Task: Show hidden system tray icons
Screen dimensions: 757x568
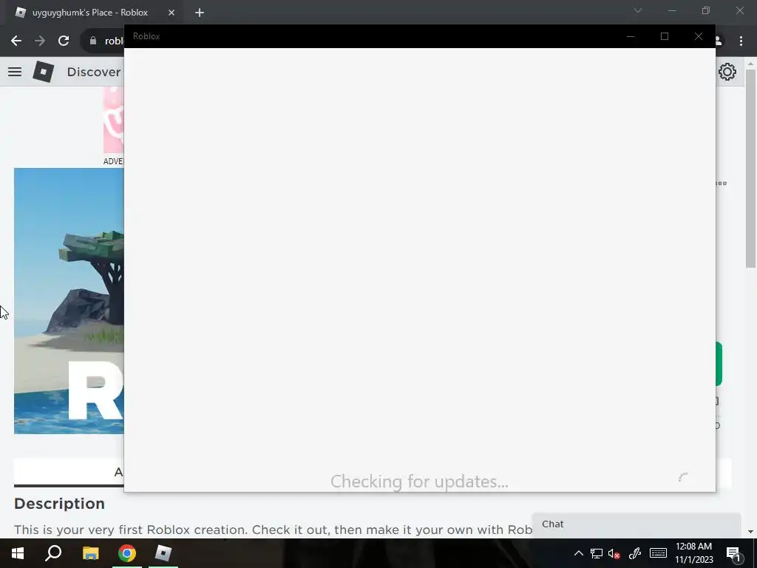Action: (x=578, y=553)
